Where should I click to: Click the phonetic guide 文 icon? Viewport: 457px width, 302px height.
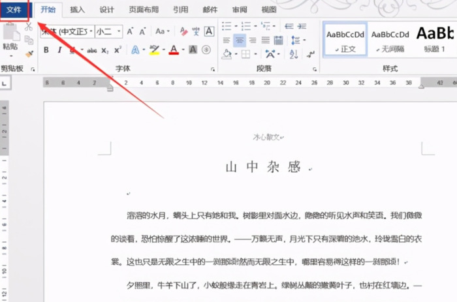coord(196,31)
